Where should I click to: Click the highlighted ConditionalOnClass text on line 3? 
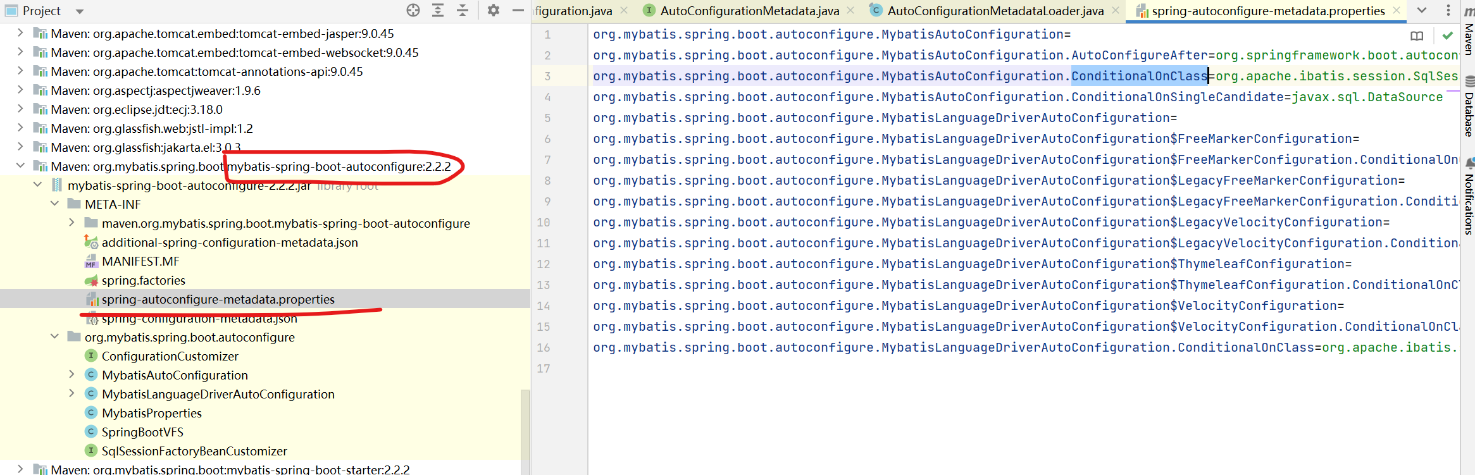point(1140,76)
